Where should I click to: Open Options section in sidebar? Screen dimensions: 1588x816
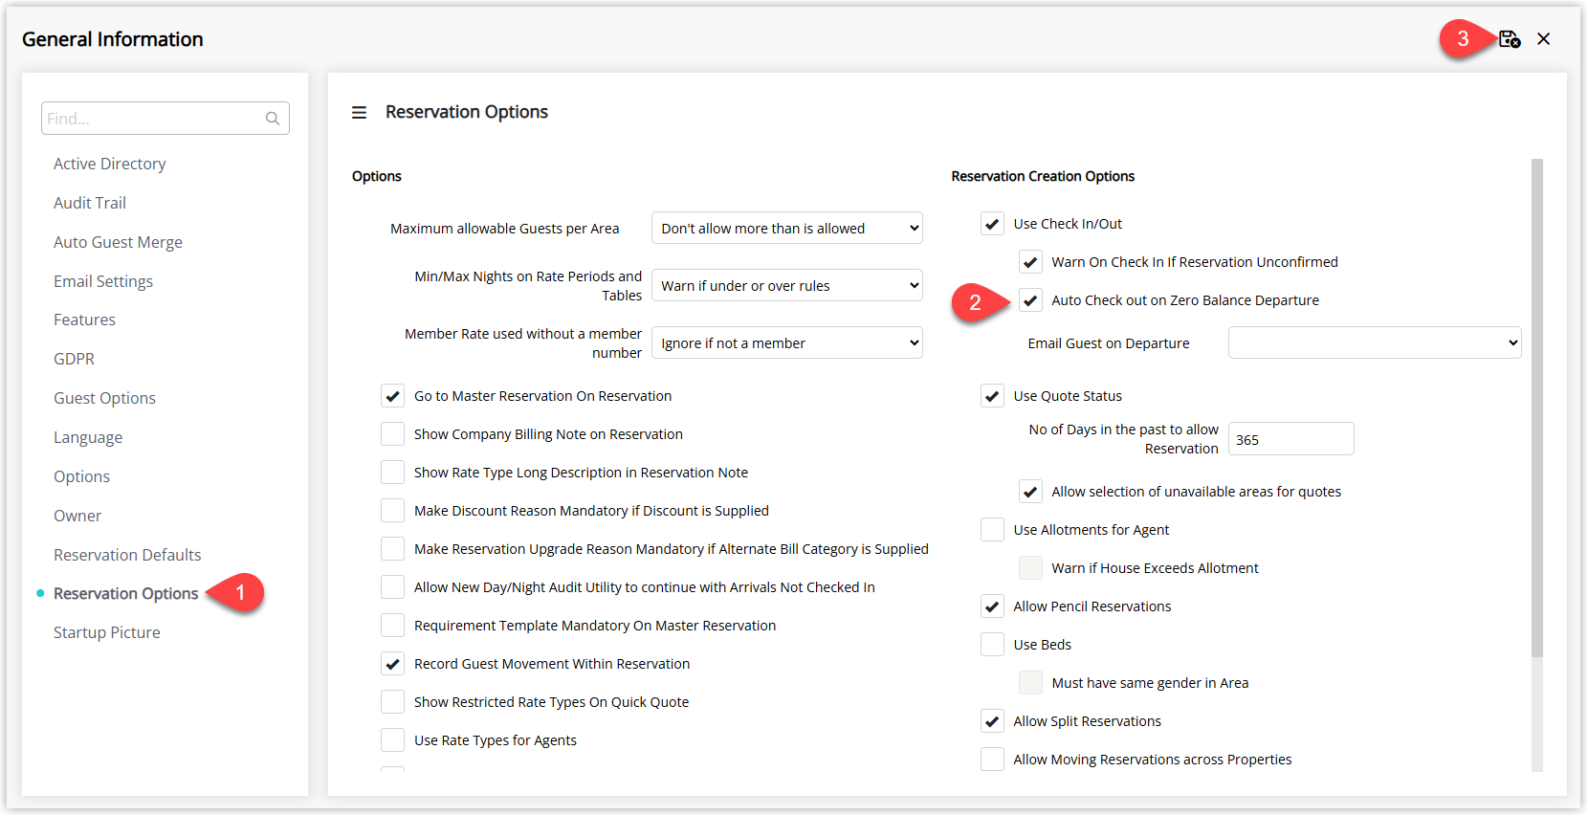[x=81, y=476]
